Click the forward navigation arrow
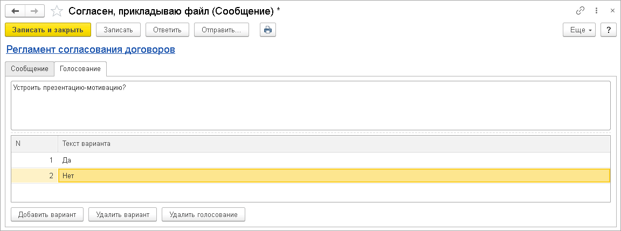621x231 pixels. [x=35, y=11]
